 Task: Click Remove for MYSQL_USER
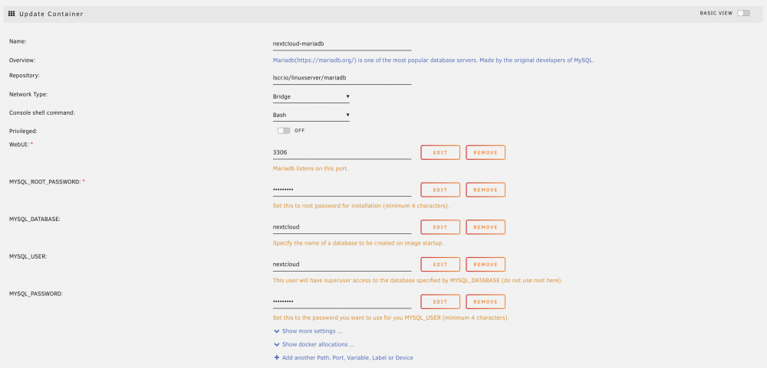[486, 265]
